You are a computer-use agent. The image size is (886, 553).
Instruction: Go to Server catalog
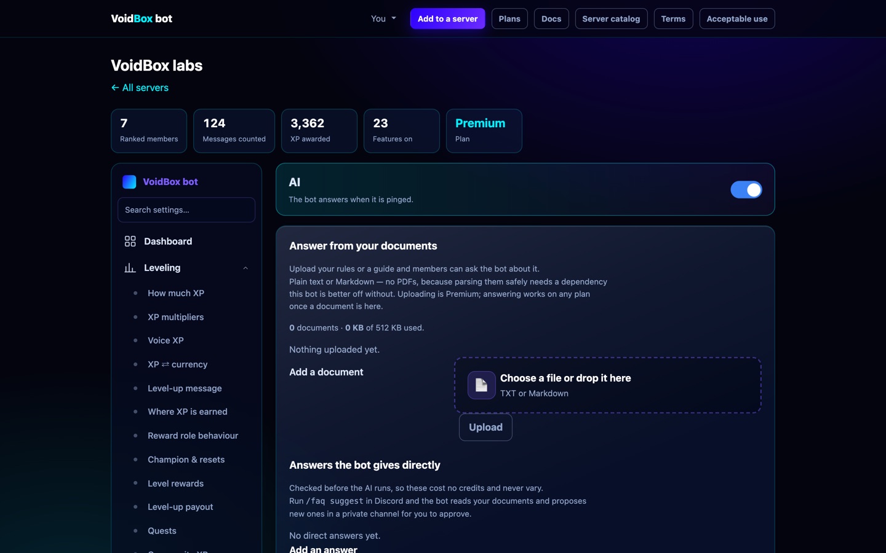click(611, 19)
